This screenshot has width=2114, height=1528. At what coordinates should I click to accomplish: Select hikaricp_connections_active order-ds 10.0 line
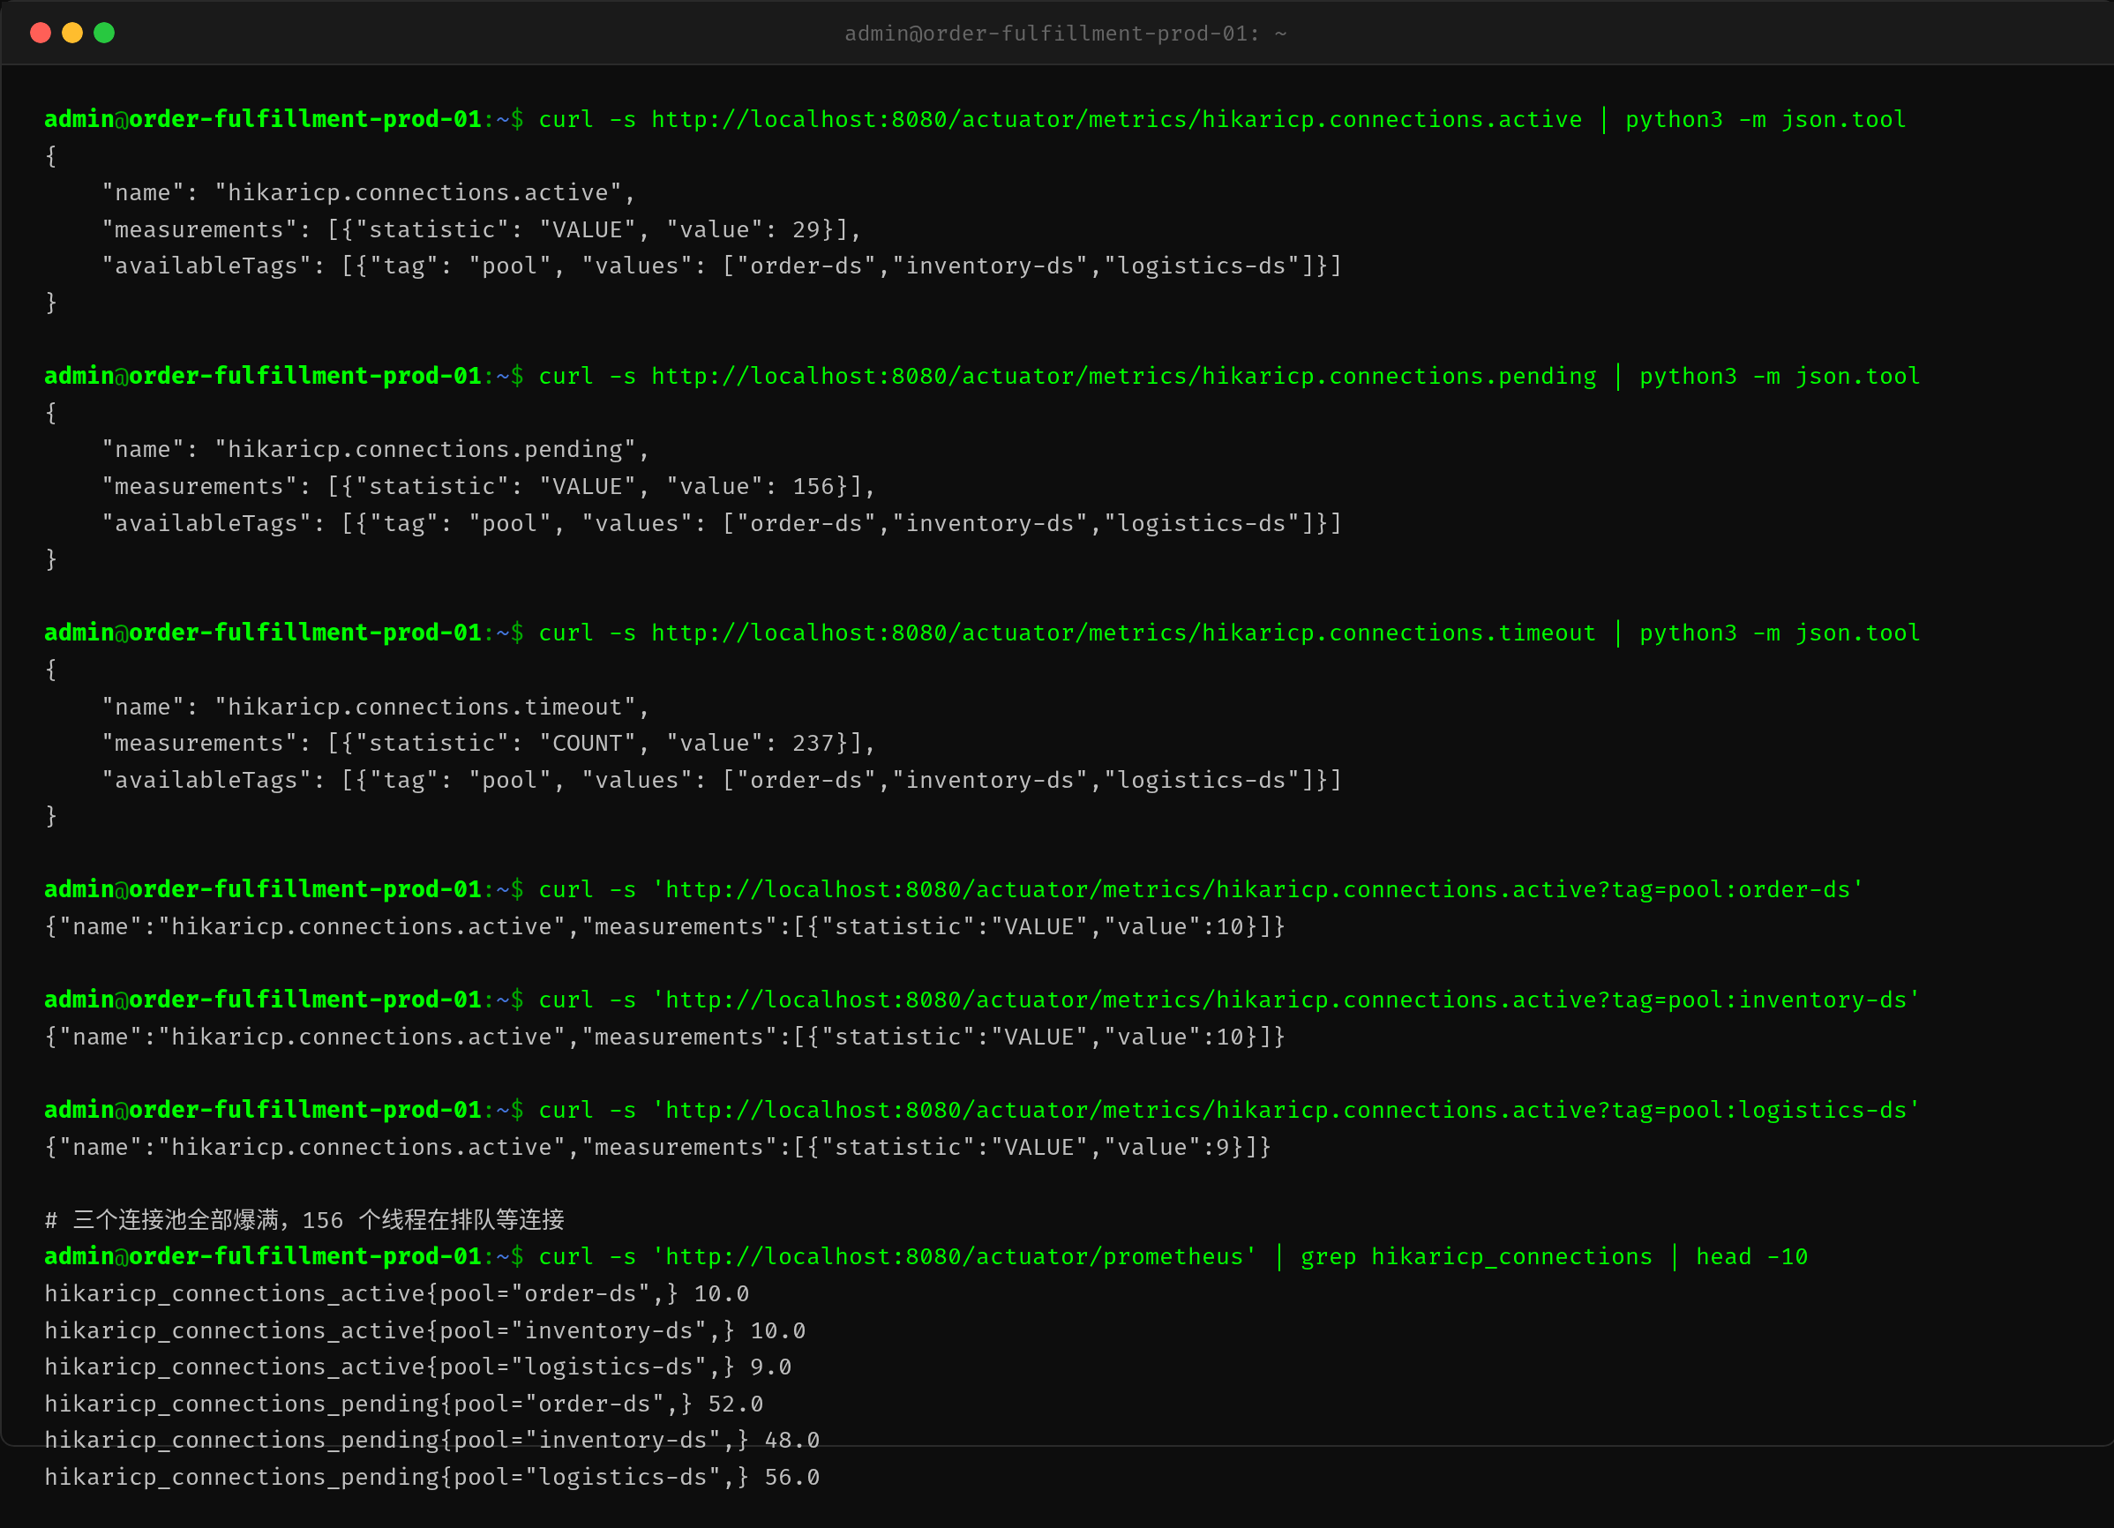pyautogui.click(x=397, y=1294)
